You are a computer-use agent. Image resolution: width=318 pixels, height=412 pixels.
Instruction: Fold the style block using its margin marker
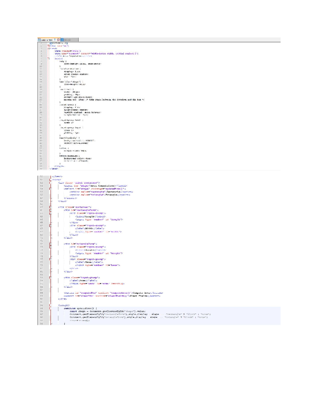click(48, 59)
